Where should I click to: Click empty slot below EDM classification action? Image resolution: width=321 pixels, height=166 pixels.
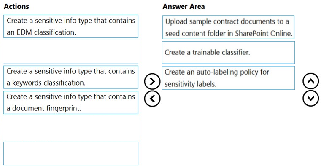click(71, 52)
